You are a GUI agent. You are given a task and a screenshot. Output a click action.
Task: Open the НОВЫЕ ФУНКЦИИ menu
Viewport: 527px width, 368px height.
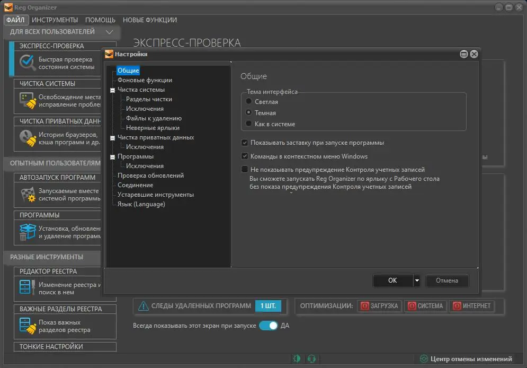[x=149, y=20]
